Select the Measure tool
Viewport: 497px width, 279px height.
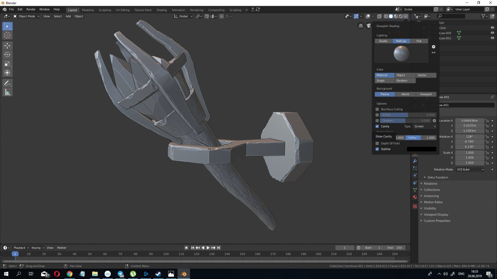7,92
